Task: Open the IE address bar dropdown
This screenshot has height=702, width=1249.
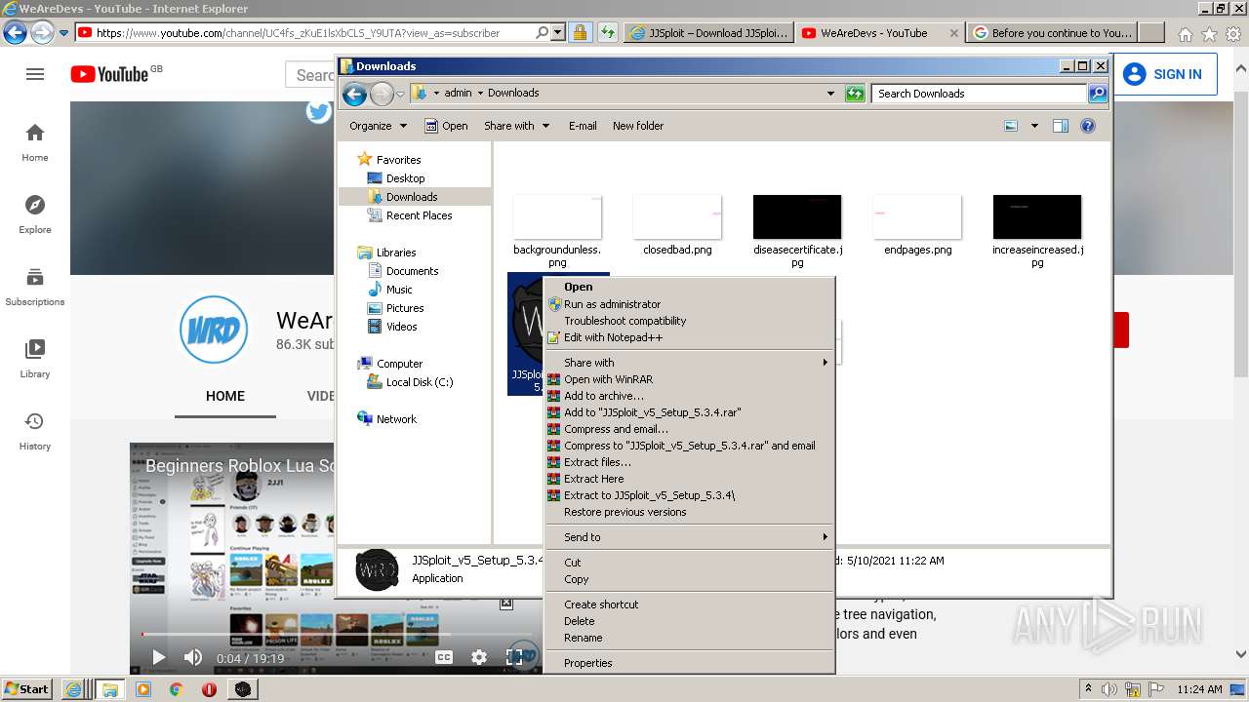Action: pos(559,33)
